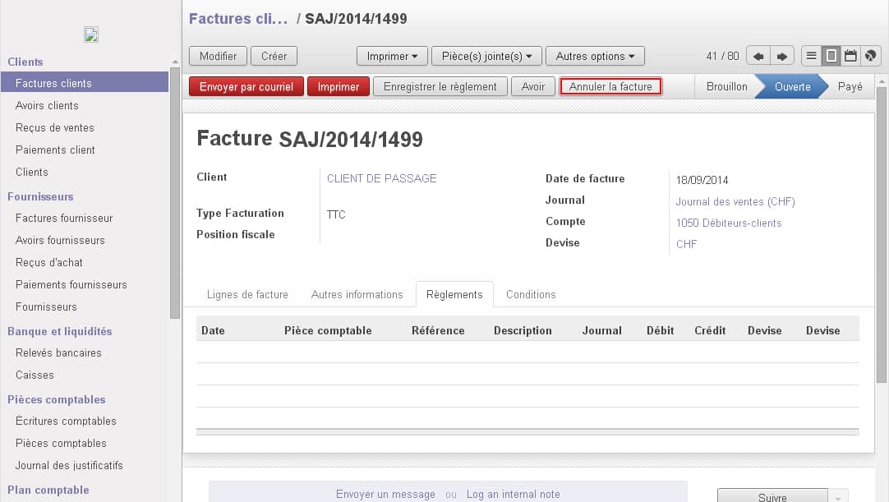Viewport: 889px width, 502px height.
Task: Click the Payé stage in the status bar
Action: [850, 85]
